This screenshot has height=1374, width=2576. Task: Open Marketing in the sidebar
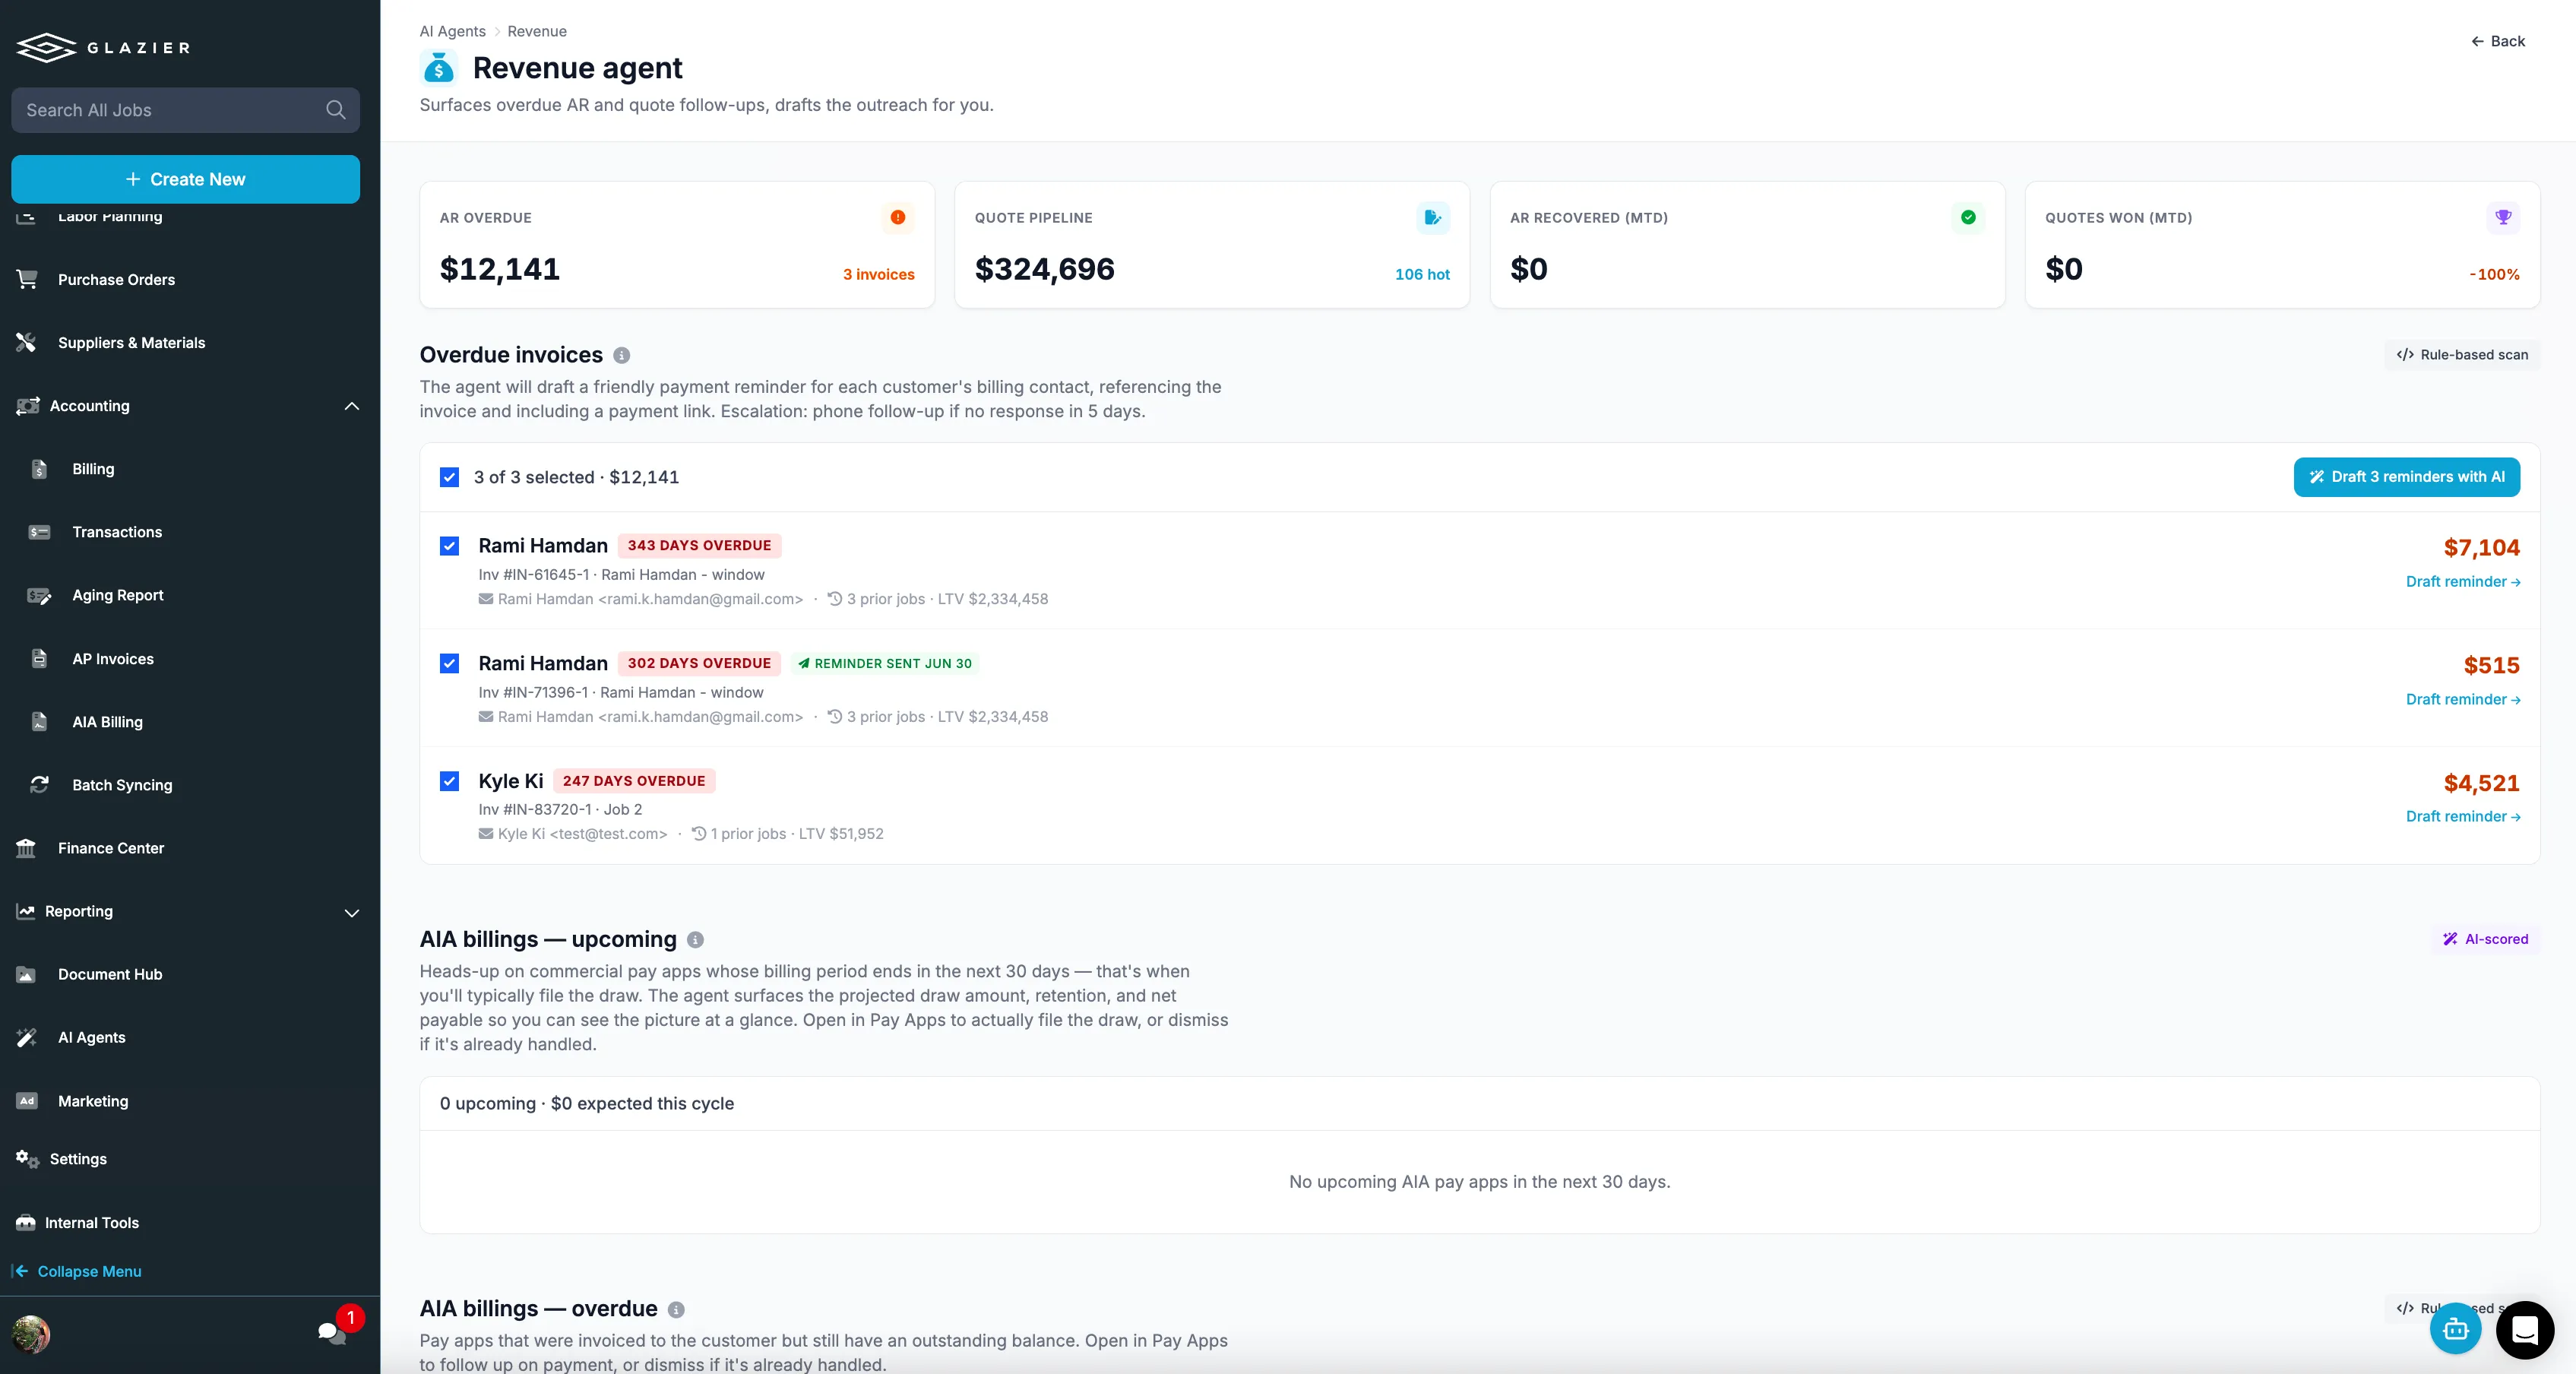coord(93,1101)
